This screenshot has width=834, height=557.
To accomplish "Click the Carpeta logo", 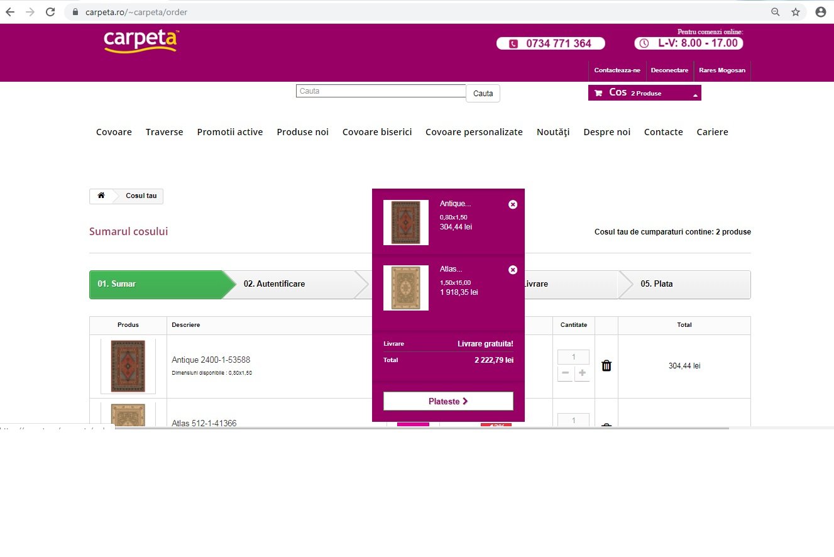I will 141,41.
